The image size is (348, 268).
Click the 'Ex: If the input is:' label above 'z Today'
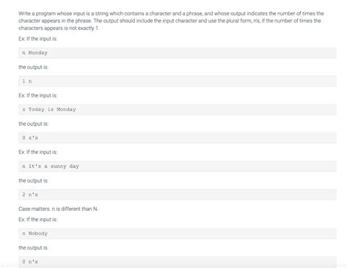click(38, 95)
